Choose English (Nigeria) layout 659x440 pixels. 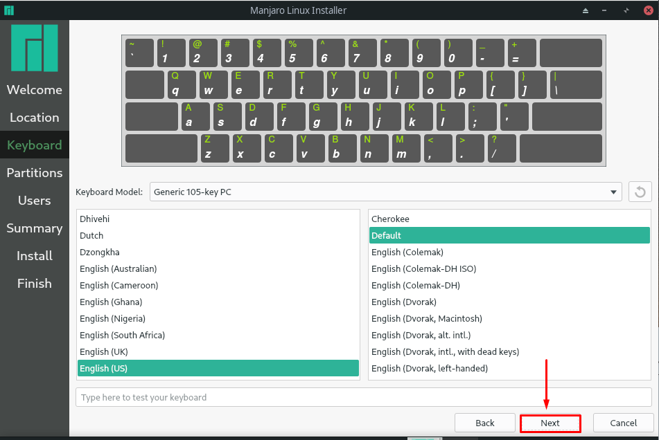click(218, 318)
